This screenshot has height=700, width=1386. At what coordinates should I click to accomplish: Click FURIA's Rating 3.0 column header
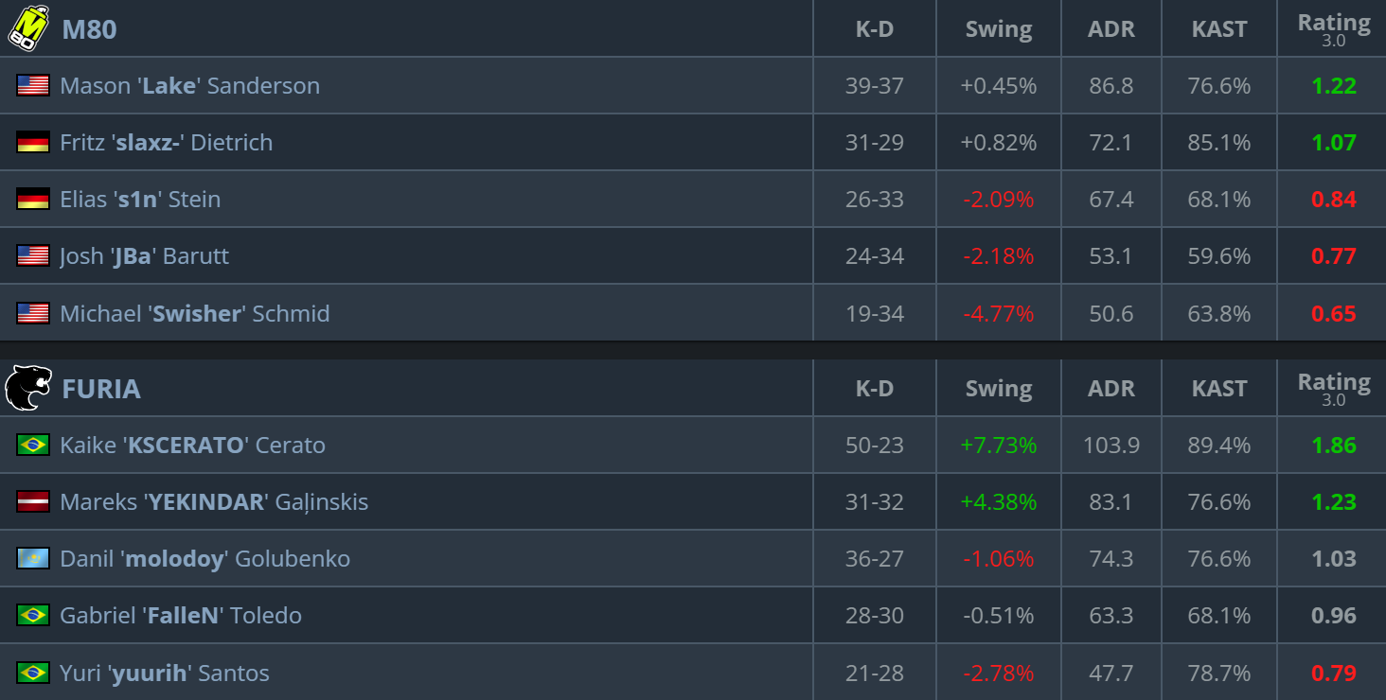tap(1333, 389)
